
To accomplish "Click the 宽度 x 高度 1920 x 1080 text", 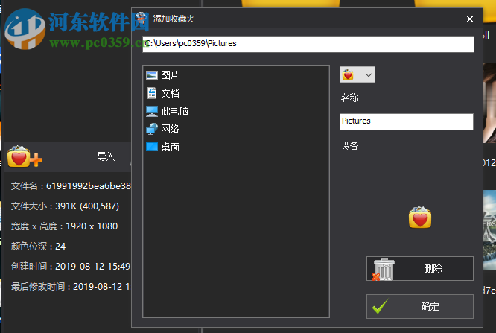I will [64, 226].
